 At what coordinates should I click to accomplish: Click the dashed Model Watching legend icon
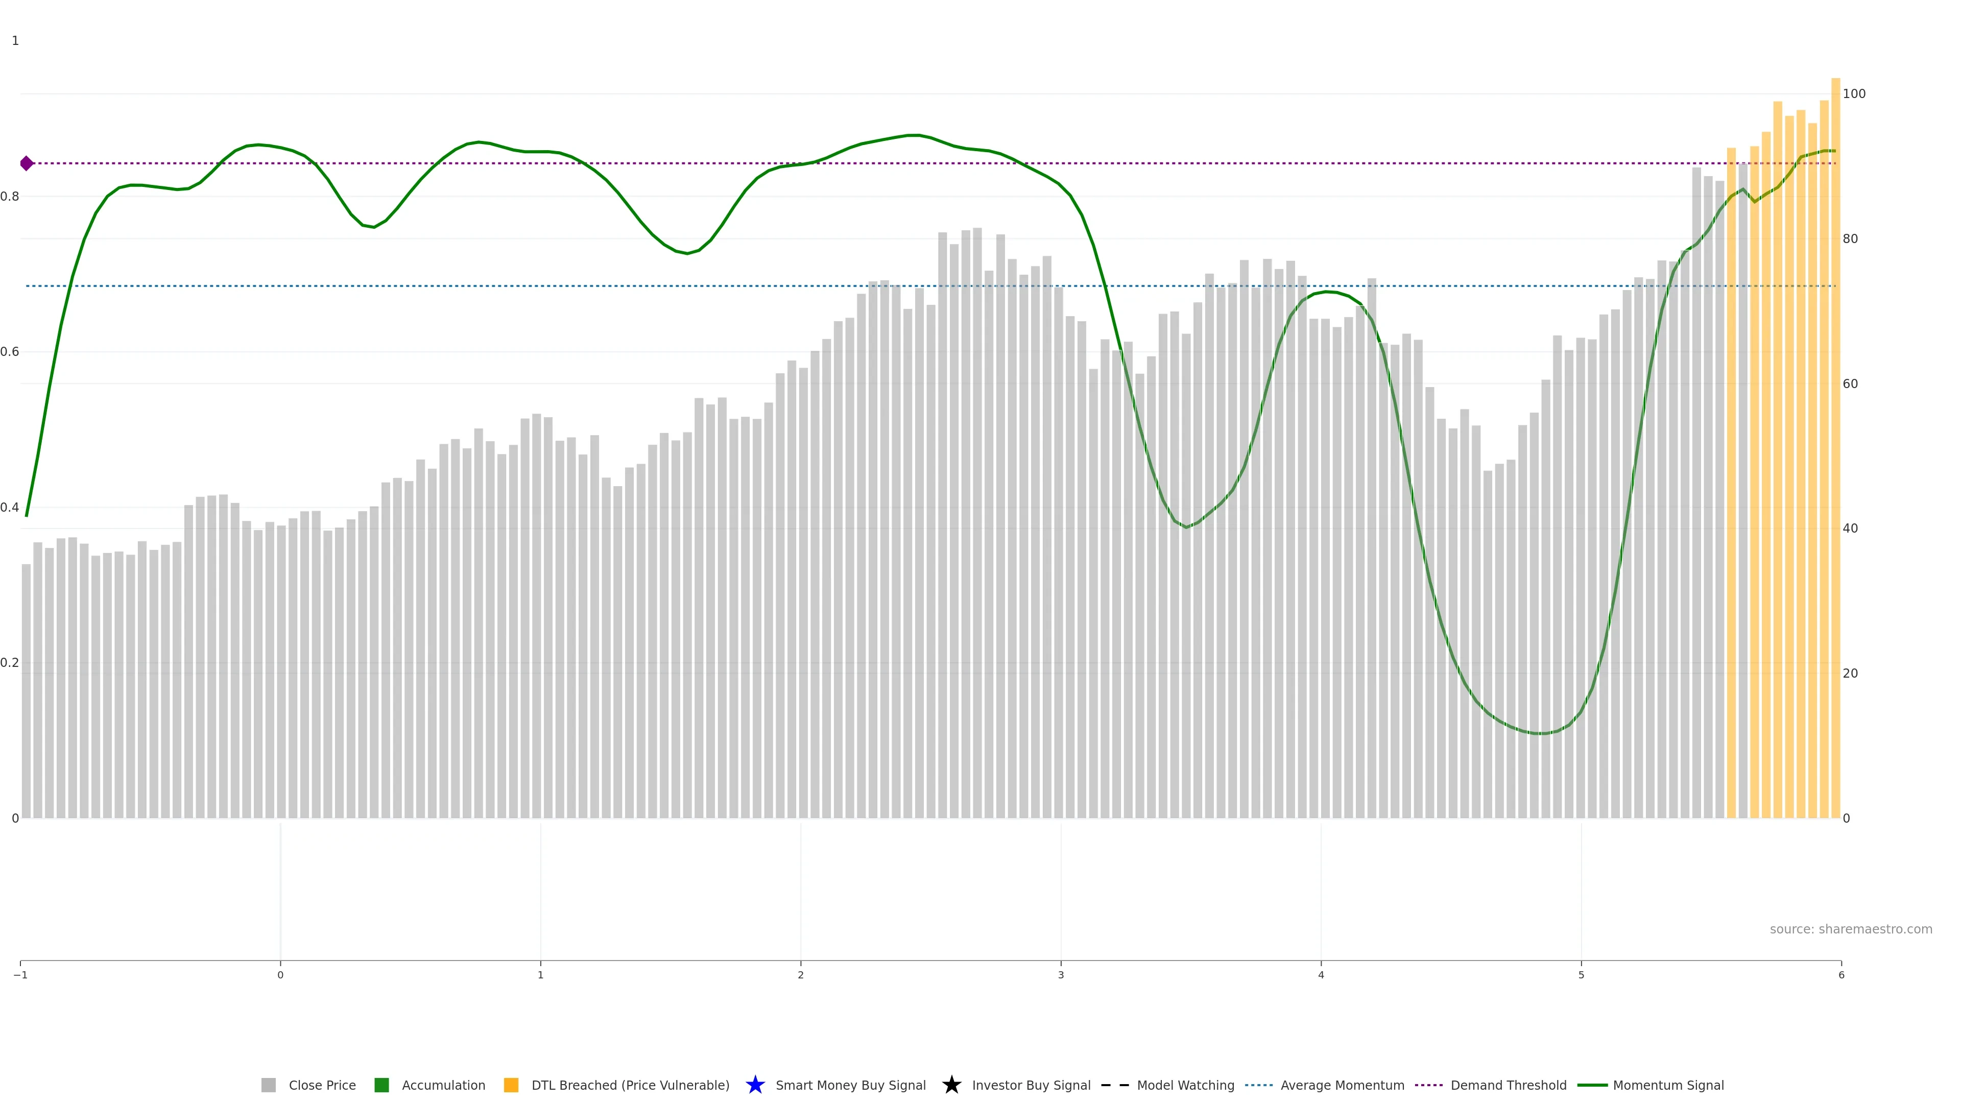tap(1114, 1085)
